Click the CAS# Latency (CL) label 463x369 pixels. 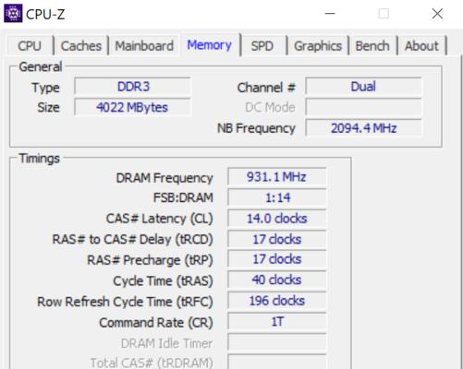pos(160,219)
